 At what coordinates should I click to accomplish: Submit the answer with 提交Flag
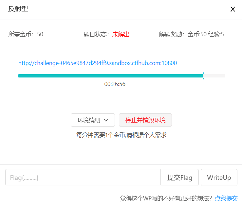(179, 178)
